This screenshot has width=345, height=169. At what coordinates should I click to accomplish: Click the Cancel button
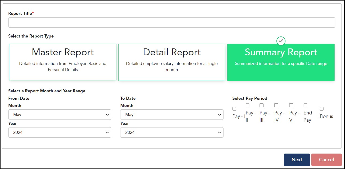click(326, 160)
